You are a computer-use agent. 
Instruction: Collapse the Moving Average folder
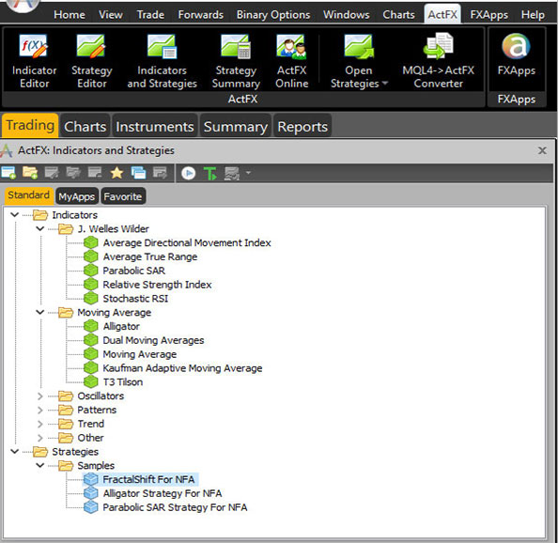click(40, 312)
